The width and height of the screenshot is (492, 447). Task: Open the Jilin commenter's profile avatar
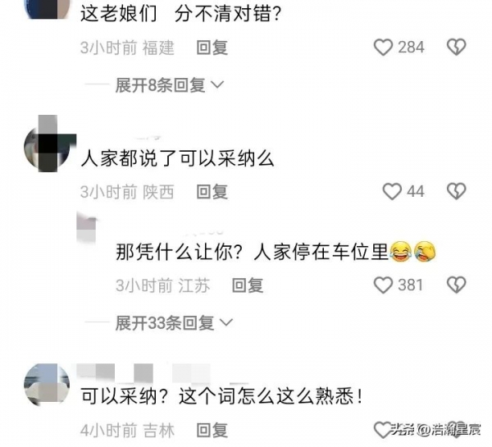click(47, 384)
